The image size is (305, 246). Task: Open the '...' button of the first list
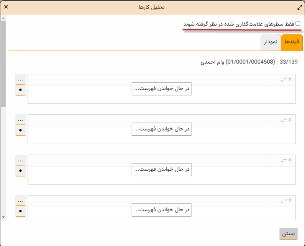(x=21, y=79)
